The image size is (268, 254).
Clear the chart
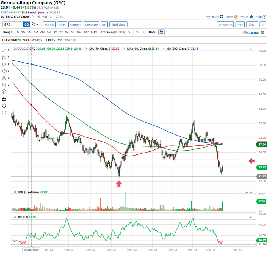[x=252, y=24]
